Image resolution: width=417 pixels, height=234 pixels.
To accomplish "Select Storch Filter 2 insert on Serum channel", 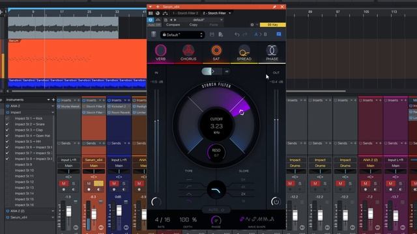I will pyautogui.click(x=94, y=107).
